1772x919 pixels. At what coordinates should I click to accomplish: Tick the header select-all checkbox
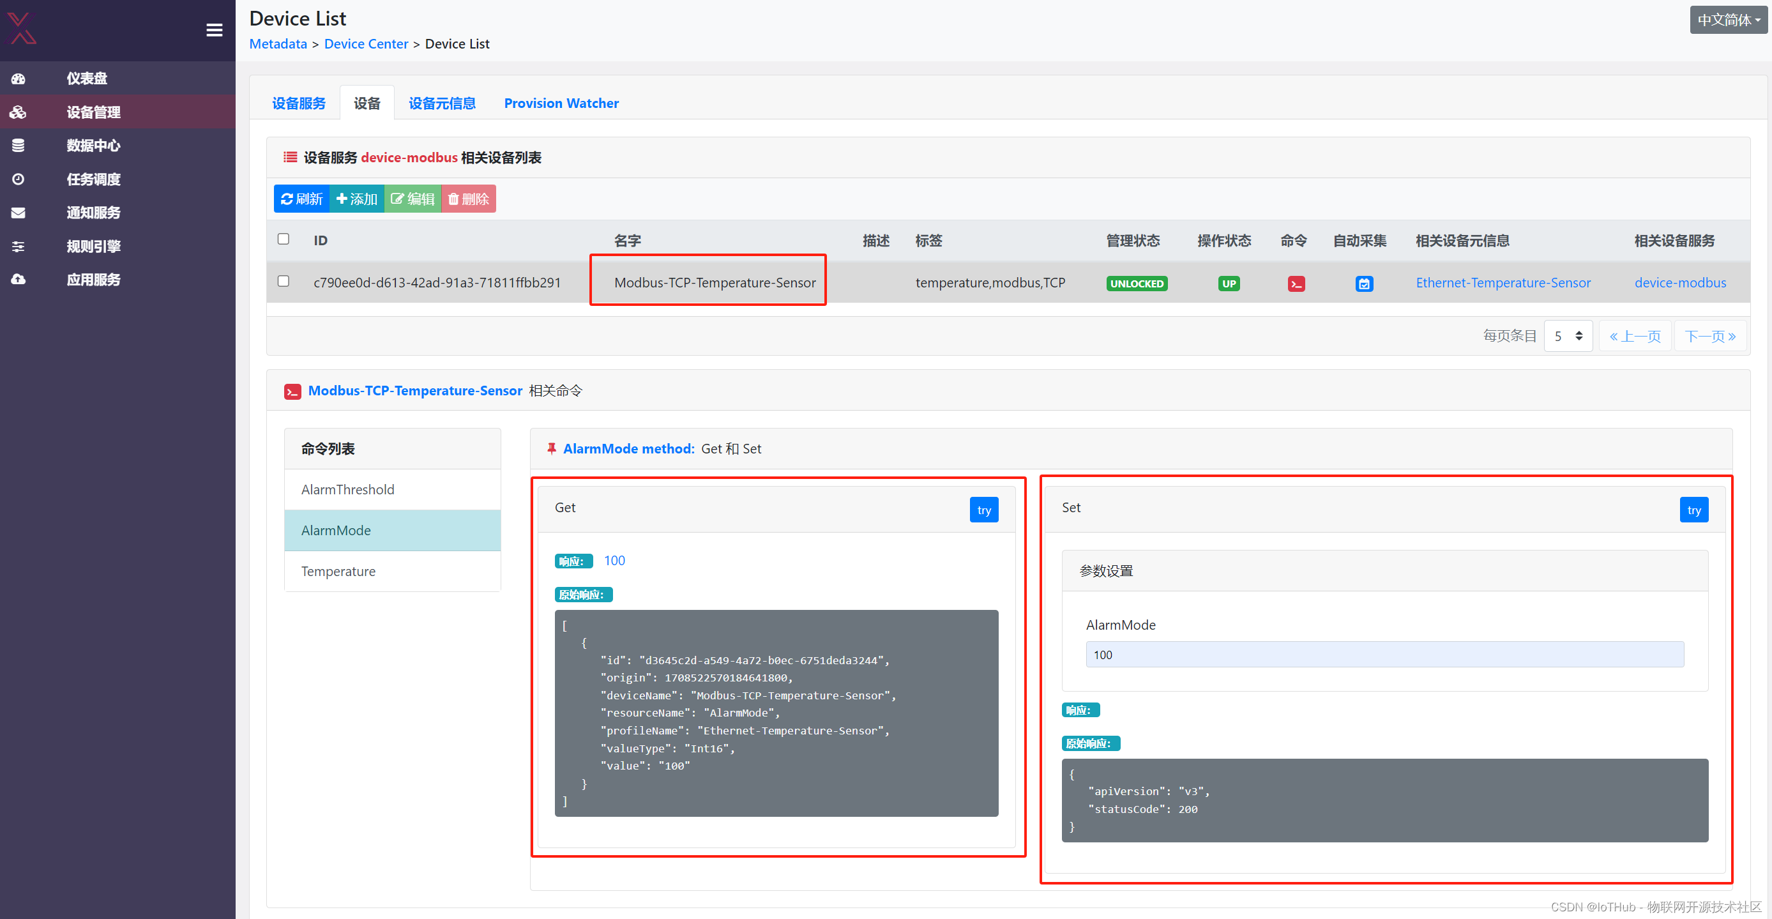tap(284, 239)
